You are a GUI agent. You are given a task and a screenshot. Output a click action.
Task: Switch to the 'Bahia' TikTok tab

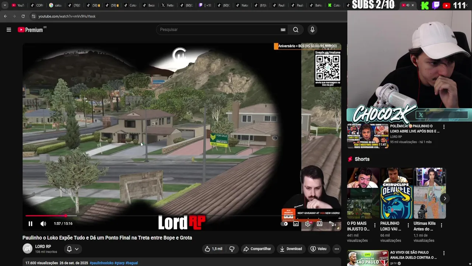[x=316, y=5]
